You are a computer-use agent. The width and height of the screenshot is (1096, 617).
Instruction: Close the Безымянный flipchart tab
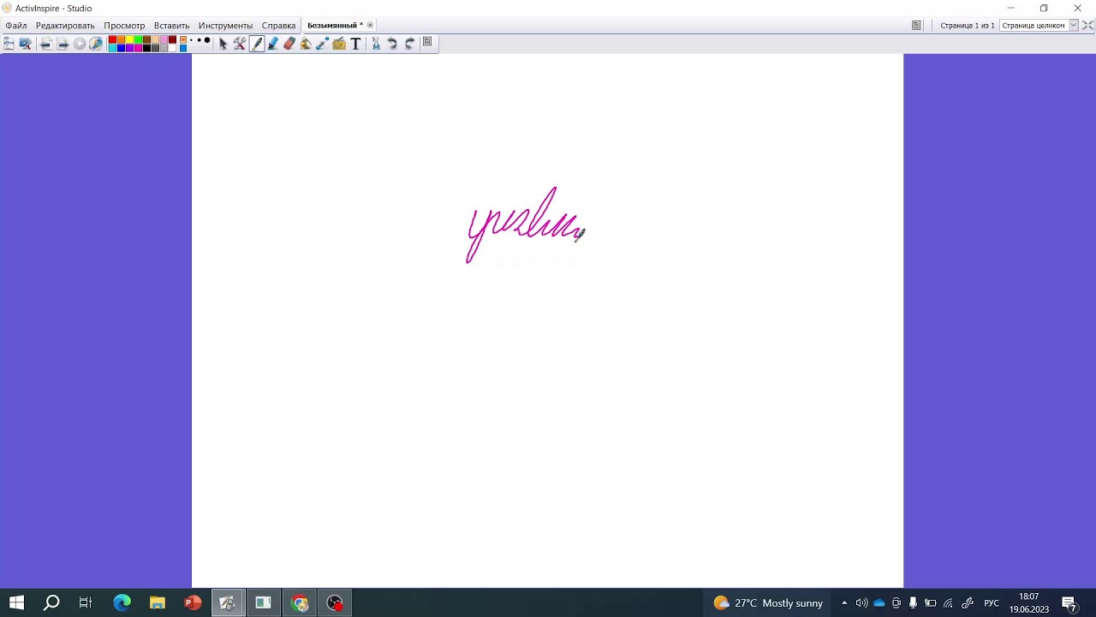(x=370, y=25)
